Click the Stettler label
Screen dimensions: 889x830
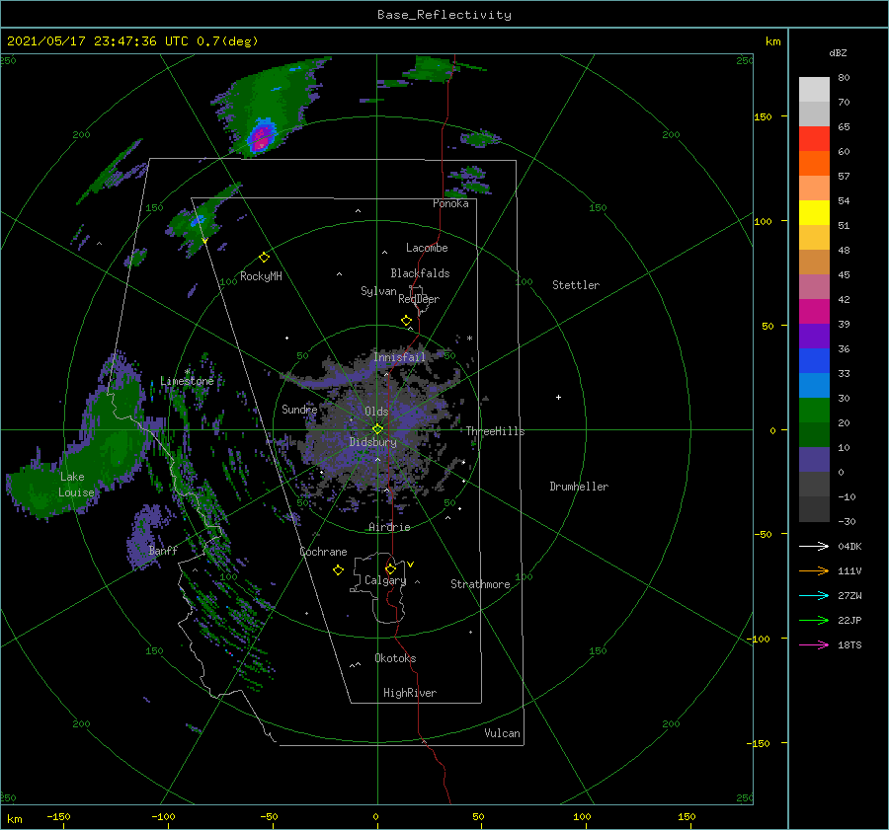(576, 285)
